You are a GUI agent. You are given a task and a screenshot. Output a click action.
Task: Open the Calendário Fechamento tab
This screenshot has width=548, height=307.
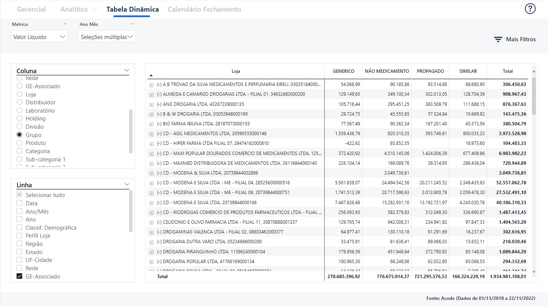tap(204, 9)
